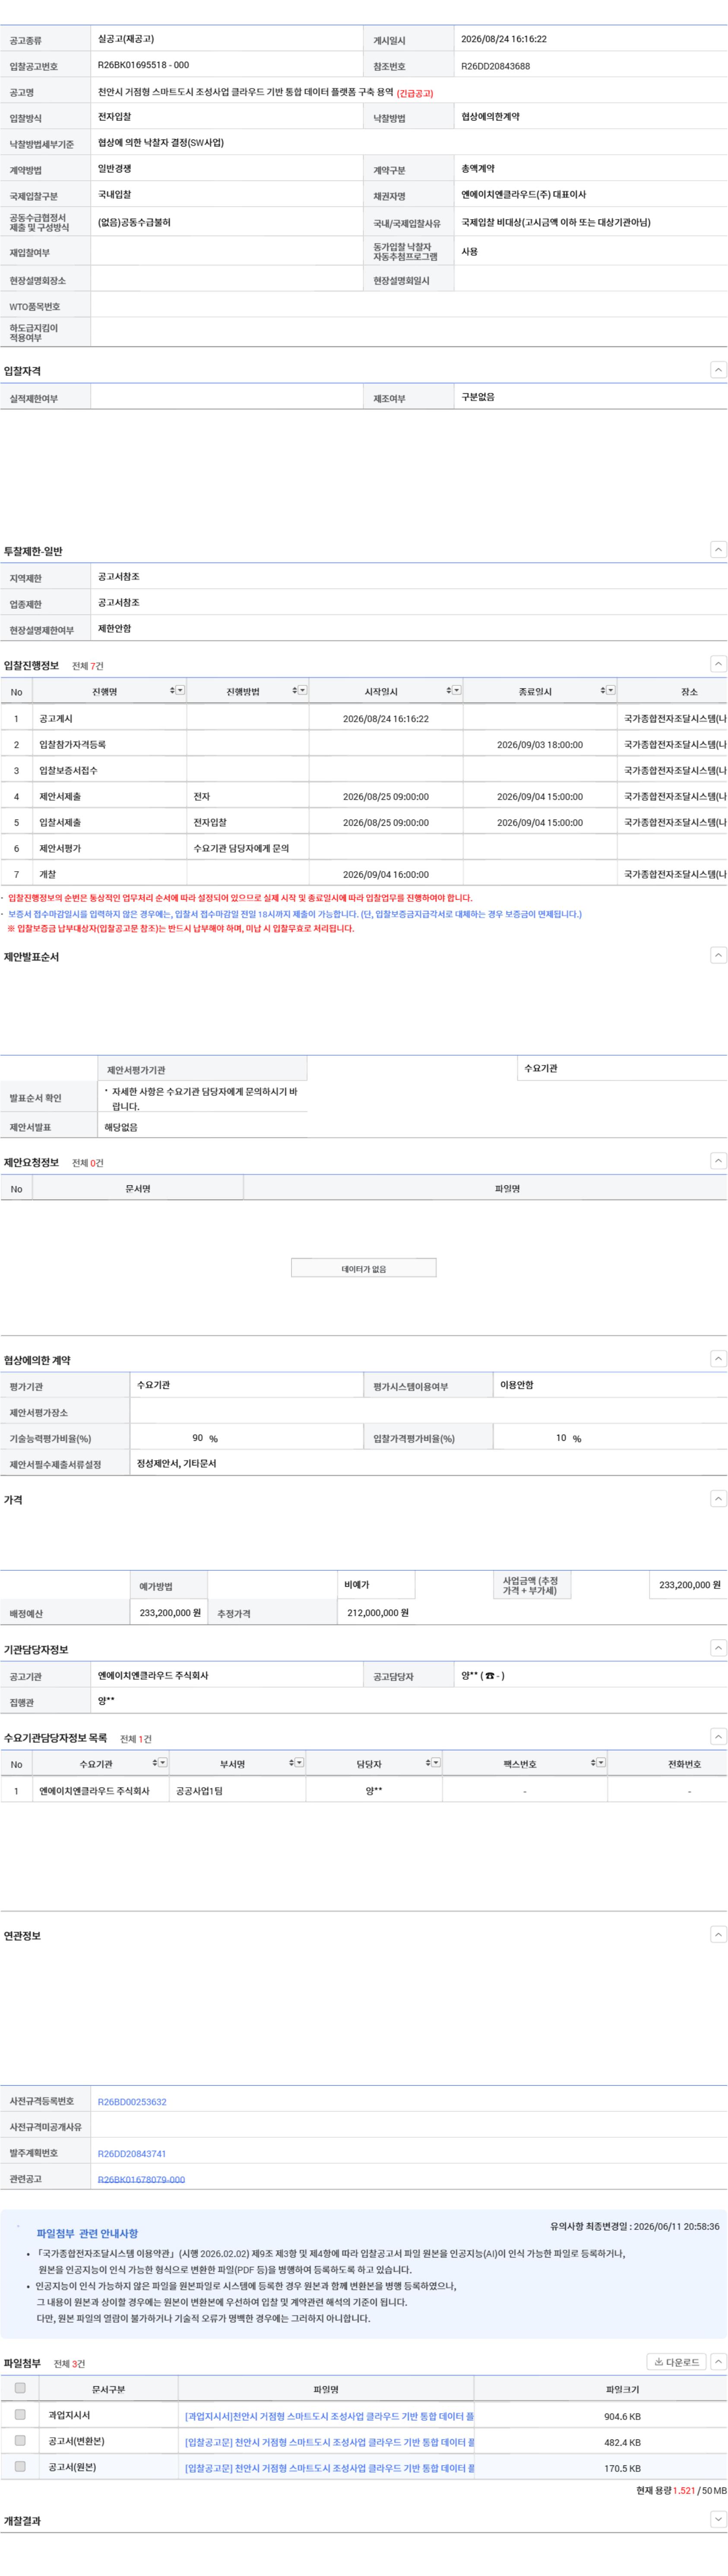Open the 진행방법 column filter dropdown
Viewport: 728px width, 2576px height.
(303, 690)
